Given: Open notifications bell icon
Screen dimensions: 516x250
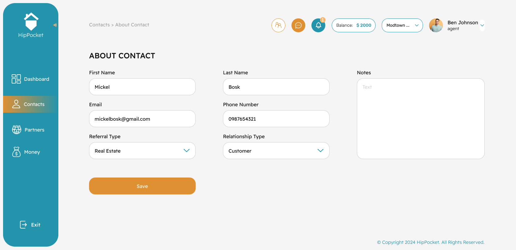Looking at the screenshot, I should pos(318,25).
